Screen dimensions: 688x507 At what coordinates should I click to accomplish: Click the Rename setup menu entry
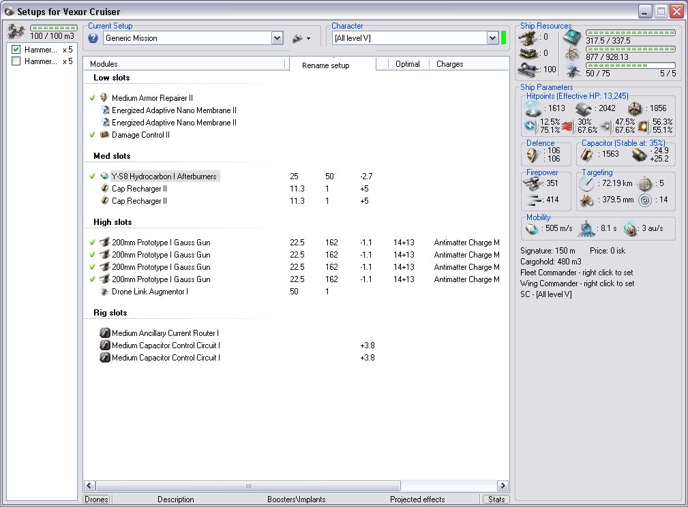point(325,65)
